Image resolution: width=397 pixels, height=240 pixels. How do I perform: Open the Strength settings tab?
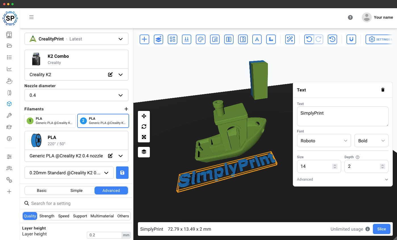[47, 216]
